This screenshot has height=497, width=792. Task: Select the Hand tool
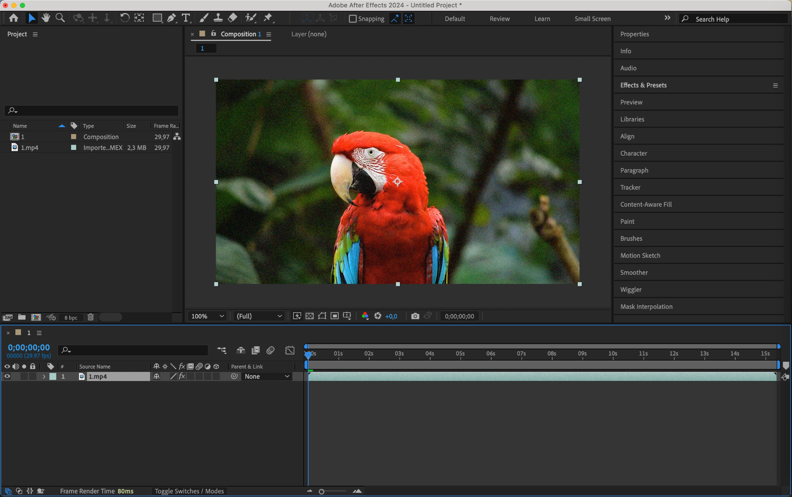(x=46, y=18)
